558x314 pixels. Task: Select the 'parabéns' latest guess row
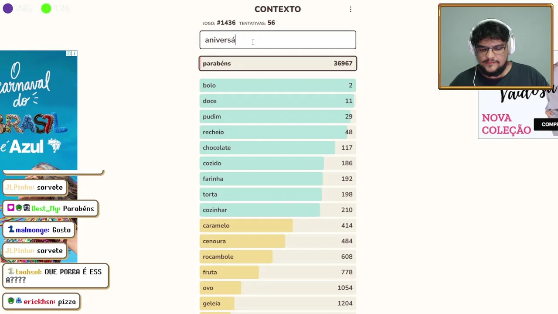tap(278, 64)
